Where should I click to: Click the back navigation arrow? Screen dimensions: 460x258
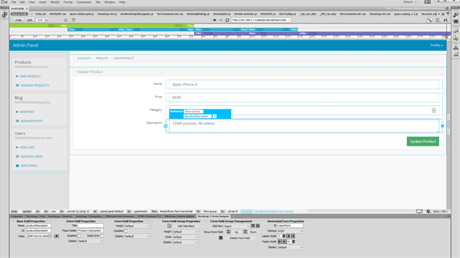[214, 20]
